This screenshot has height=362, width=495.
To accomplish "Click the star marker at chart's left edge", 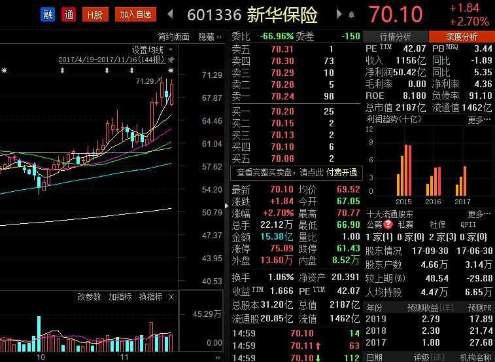I will (4, 70).
